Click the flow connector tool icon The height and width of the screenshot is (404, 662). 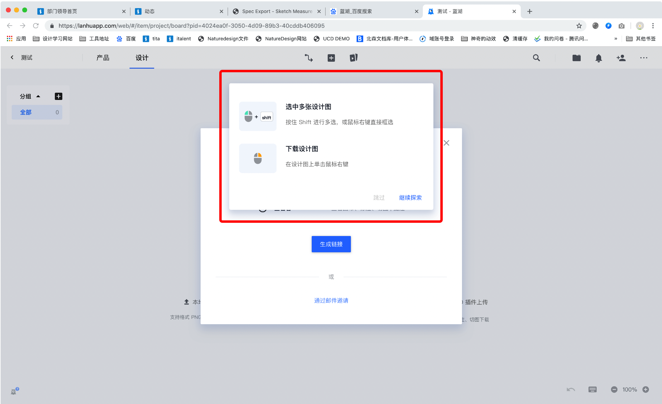[308, 58]
